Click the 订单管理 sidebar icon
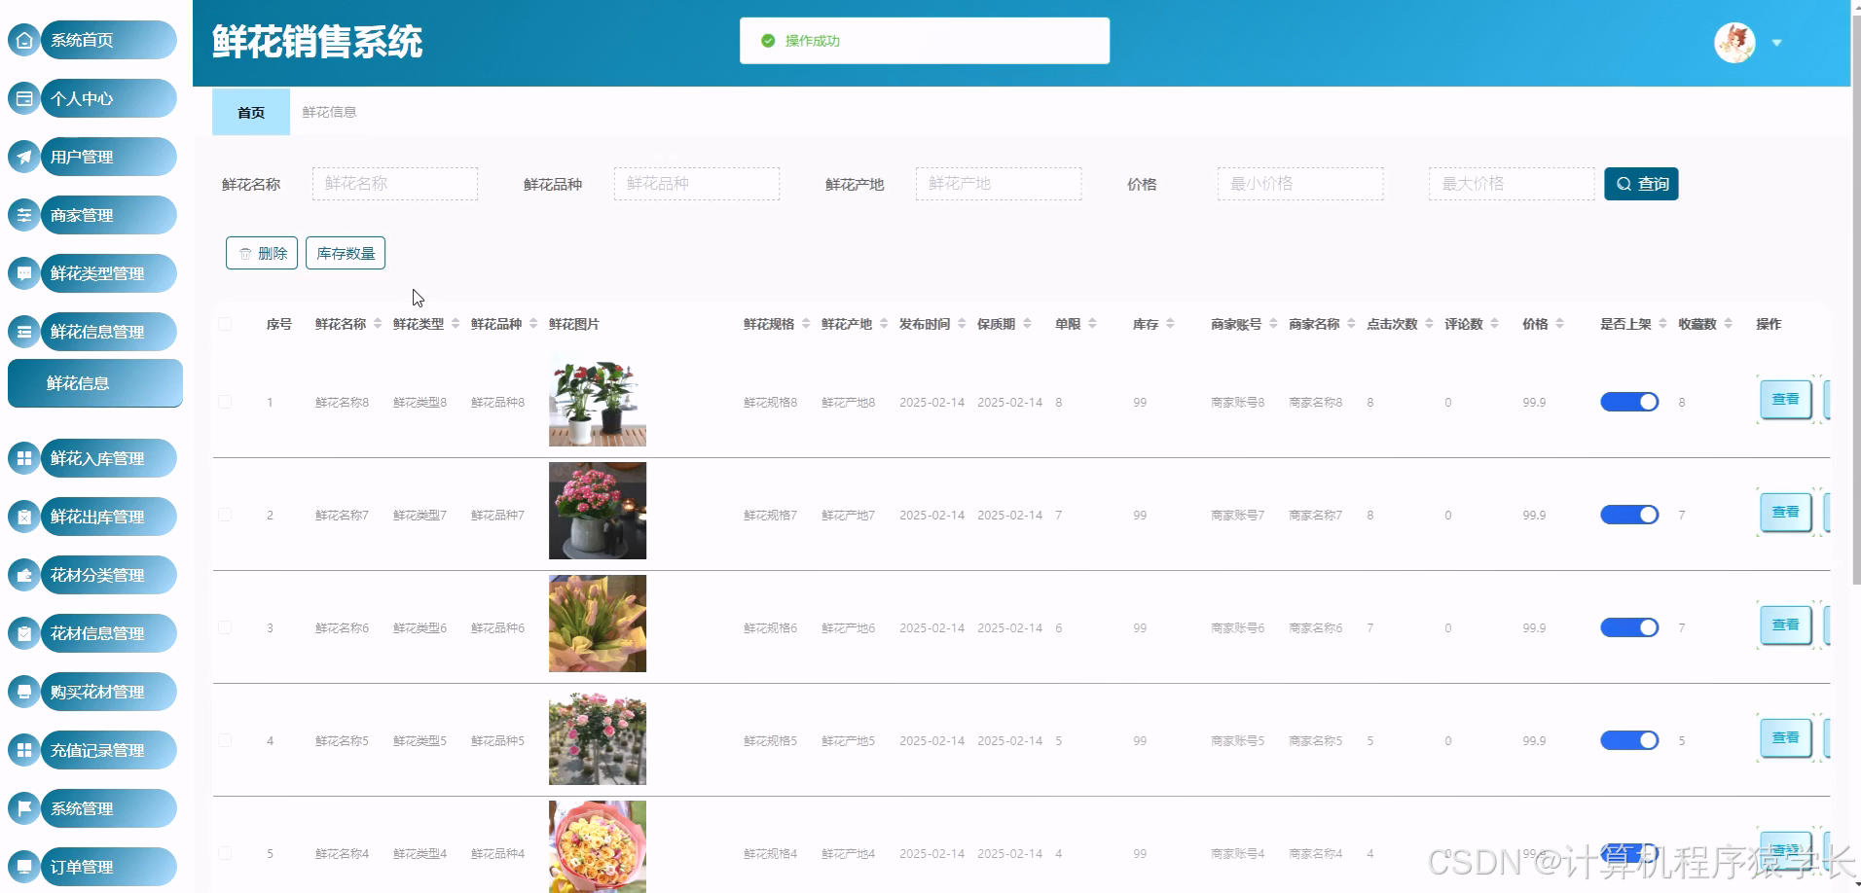1861x893 pixels. pos(24,866)
